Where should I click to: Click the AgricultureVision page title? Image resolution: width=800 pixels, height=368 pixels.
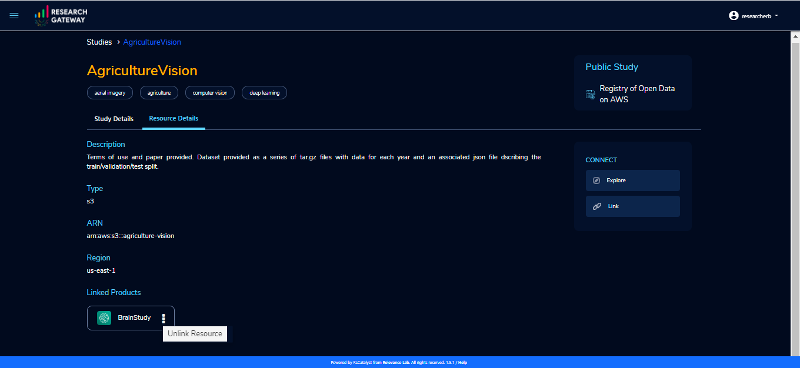tap(142, 71)
